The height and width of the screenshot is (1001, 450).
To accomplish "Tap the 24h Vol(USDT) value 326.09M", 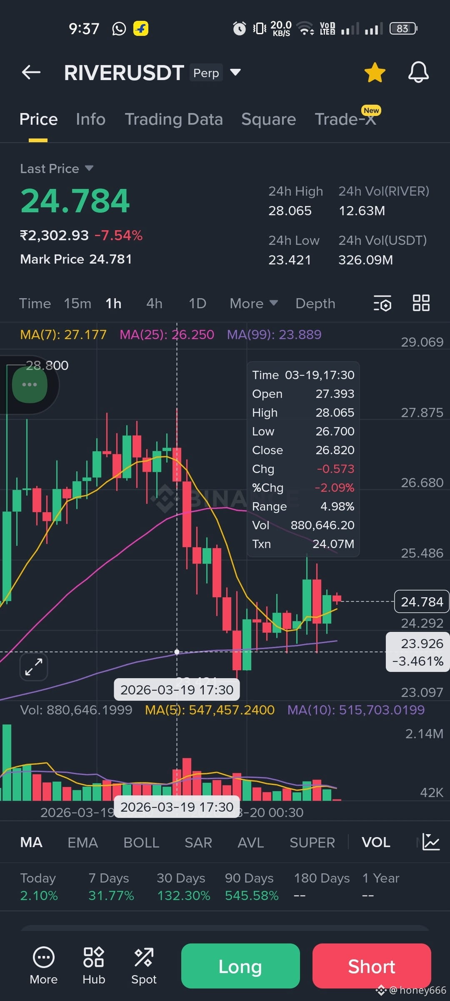I will [365, 260].
